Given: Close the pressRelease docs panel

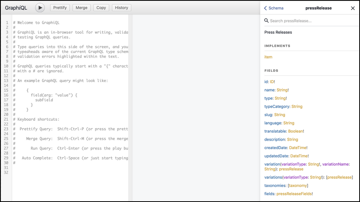Looking at the screenshot, I should 353,8.
